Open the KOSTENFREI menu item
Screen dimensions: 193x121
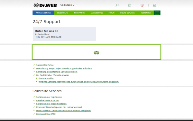pos(146,13)
